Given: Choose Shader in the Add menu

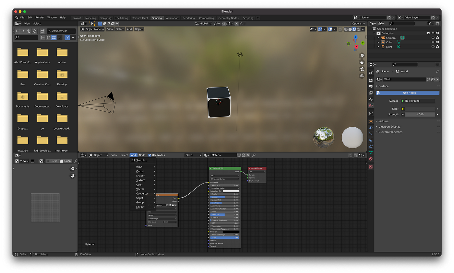Looking at the screenshot, I should 143,176.
